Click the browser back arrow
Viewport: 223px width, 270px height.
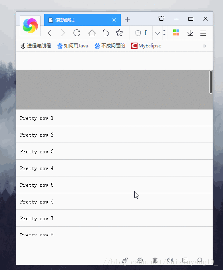(50, 33)
